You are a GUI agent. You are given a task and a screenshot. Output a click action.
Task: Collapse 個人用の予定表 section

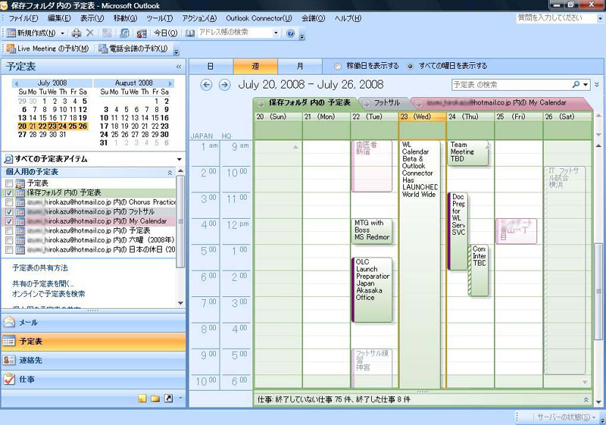point(170,173)
